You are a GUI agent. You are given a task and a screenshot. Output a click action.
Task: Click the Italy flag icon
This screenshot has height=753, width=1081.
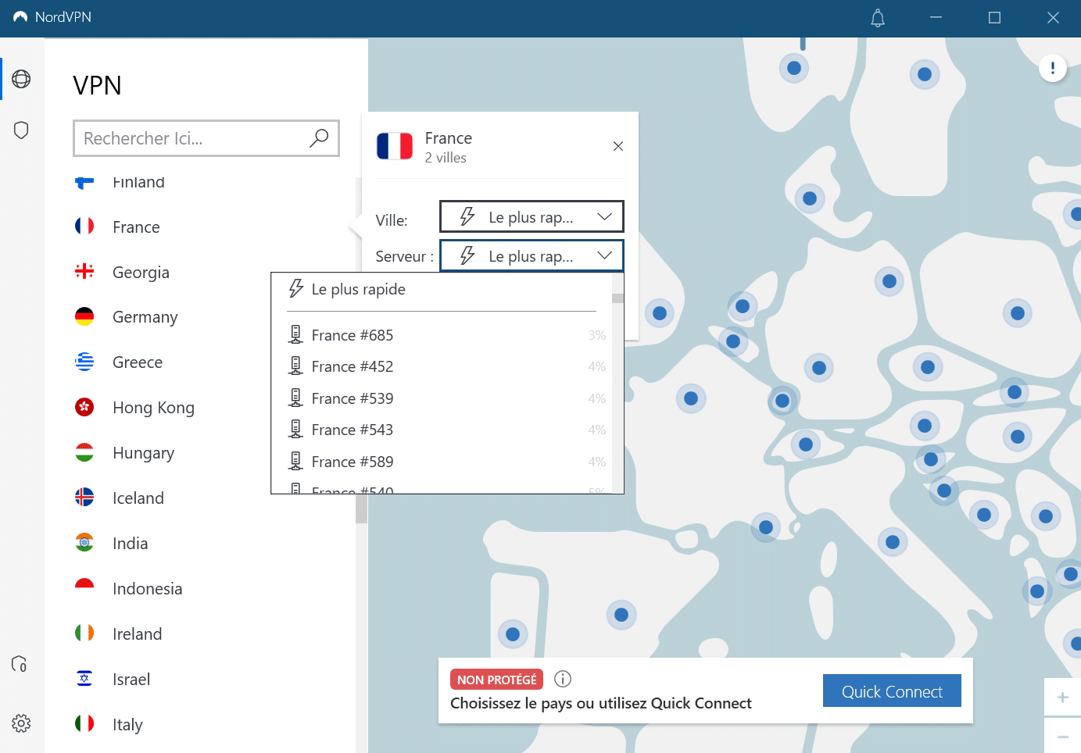(x=84, y=723)
